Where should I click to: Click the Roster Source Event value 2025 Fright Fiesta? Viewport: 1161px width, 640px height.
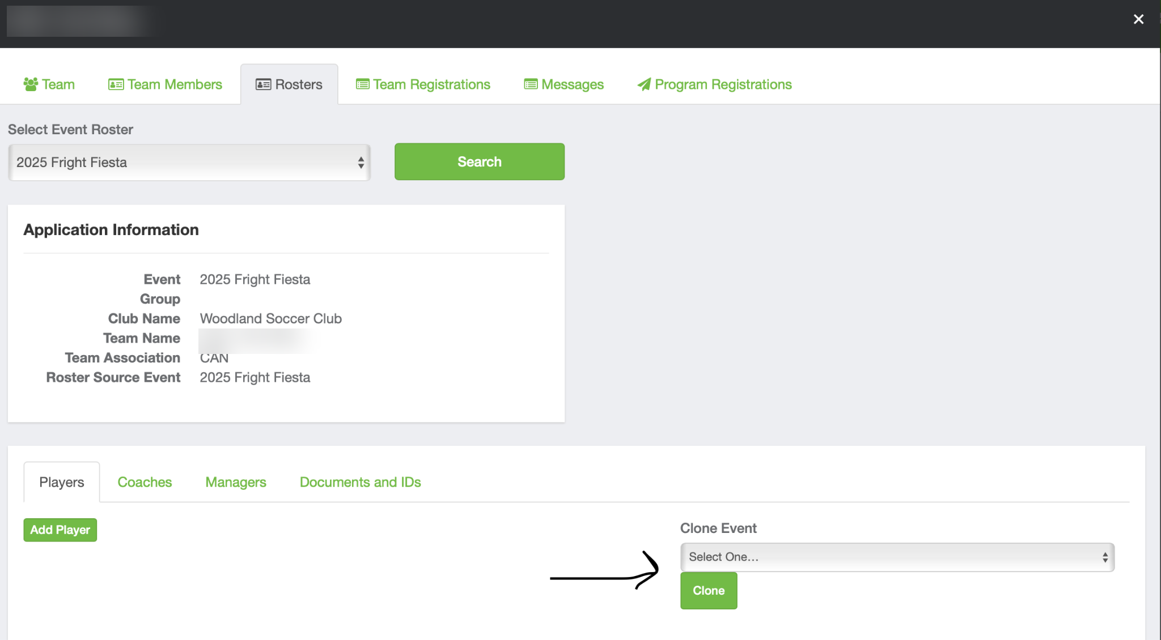click(x=255, y=378)
